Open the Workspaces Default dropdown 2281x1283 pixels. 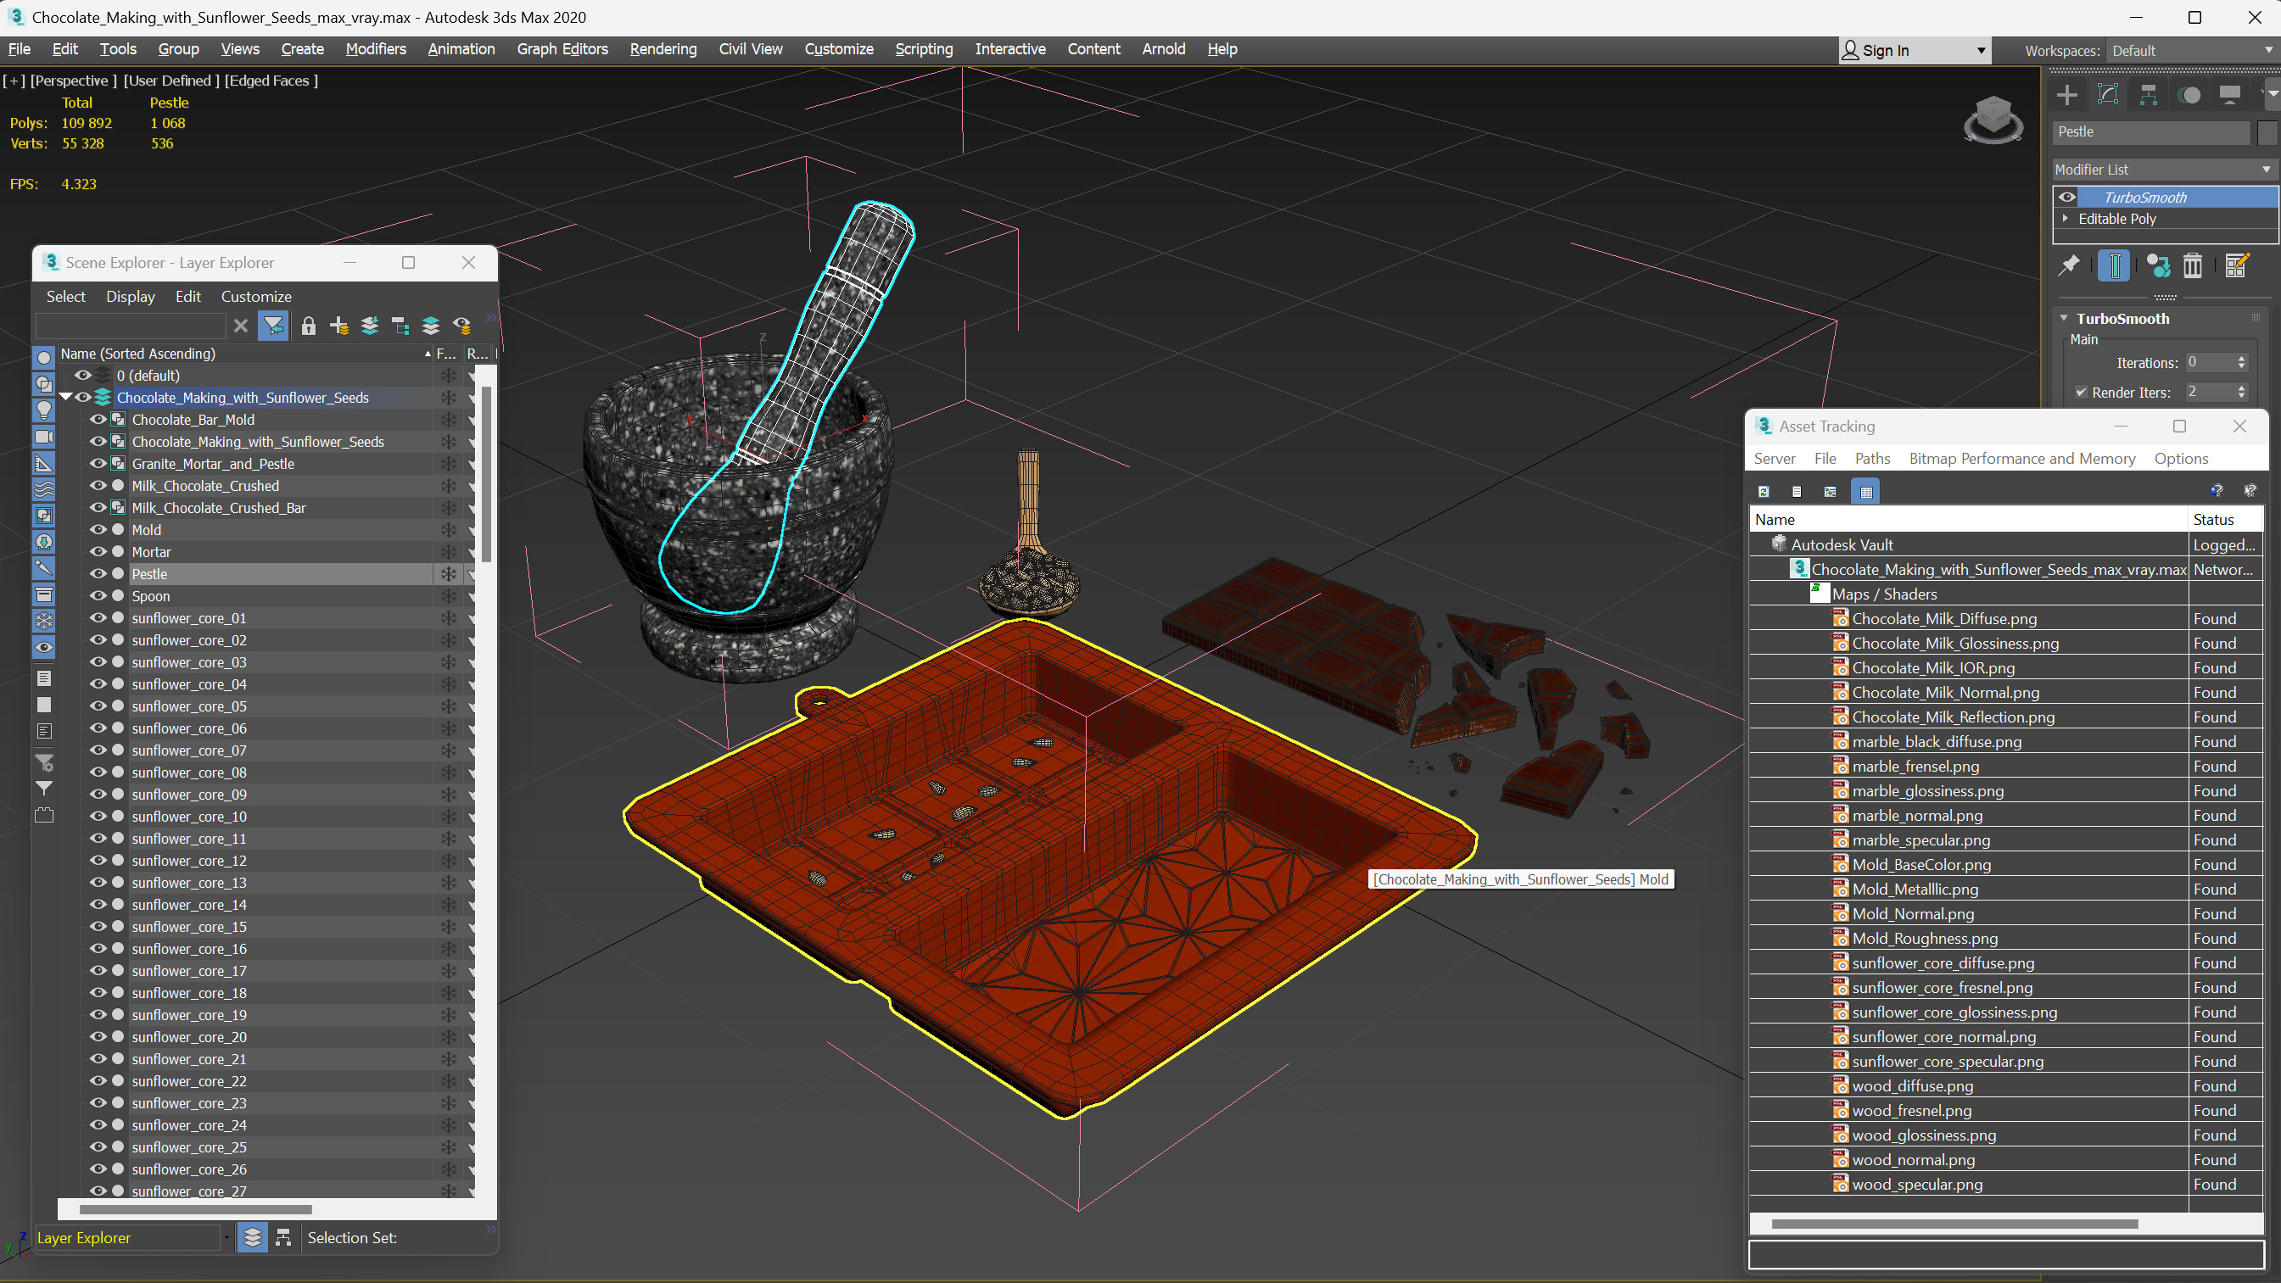(2193, 51)
